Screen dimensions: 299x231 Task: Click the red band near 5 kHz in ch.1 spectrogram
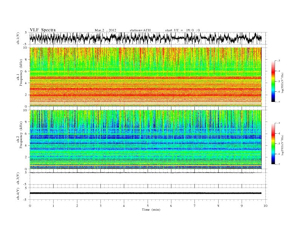(146, 78)
